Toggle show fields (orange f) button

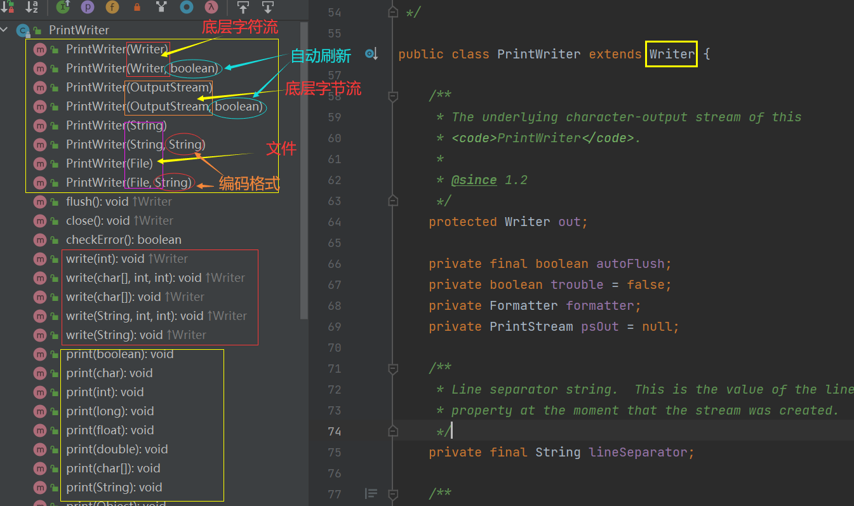(x=112, y=7)
